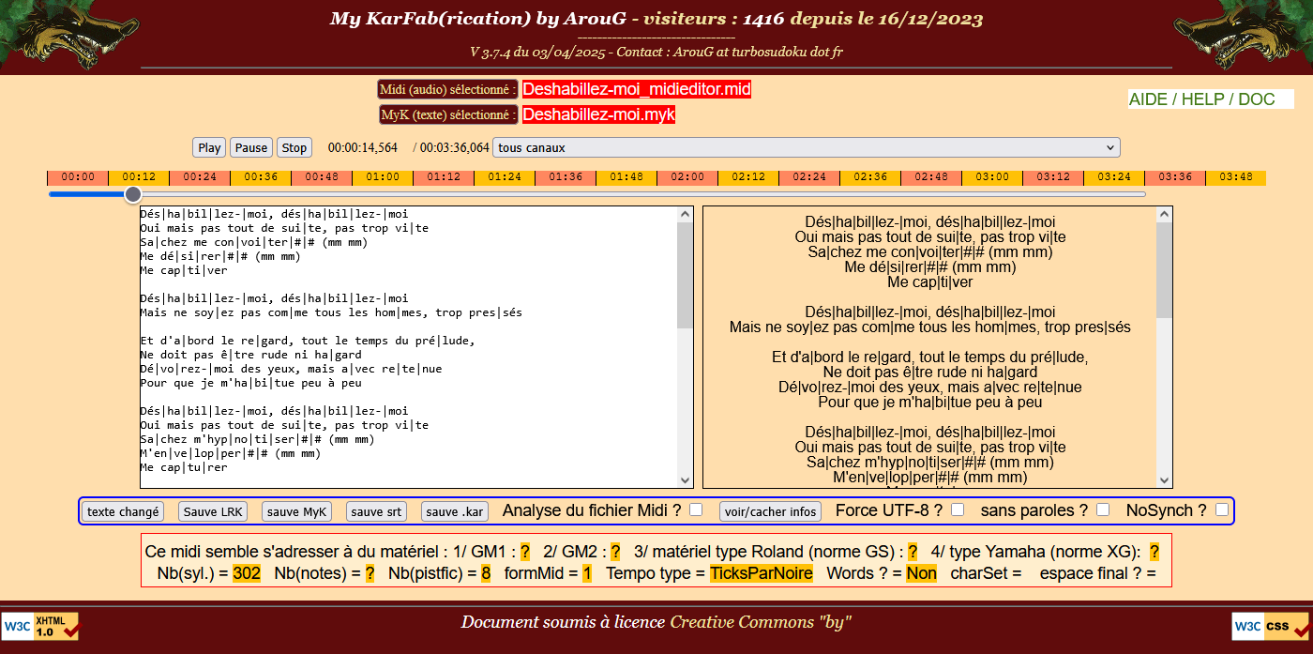The image size is (1313, 654).
Task: Open the tous canaux channel dropdown
Action: (806, 147)
